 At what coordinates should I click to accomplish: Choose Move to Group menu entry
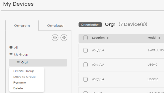tap(25, 77)
